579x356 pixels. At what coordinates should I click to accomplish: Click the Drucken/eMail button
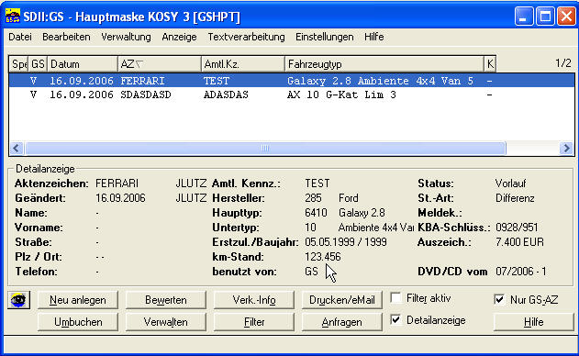click(x=342, y=300)
